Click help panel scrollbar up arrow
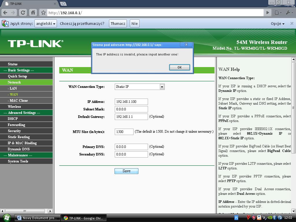Screen dimensions: 296x222 pos(293,60)
